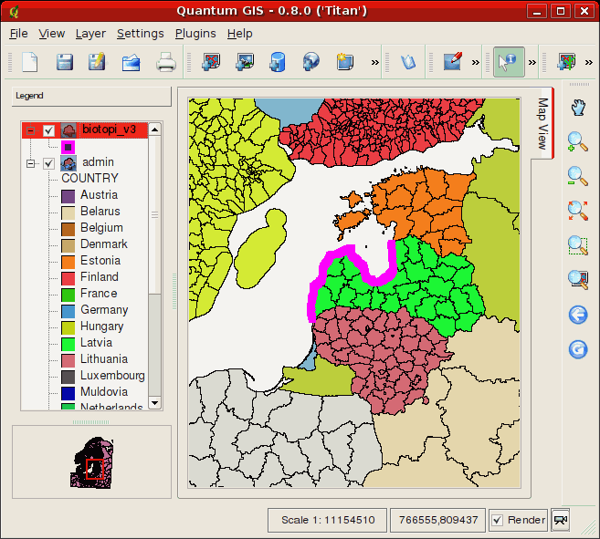Screen dimensions: 600x539
Task: Click the Hungary legend entry
Action: pos(101,327)
